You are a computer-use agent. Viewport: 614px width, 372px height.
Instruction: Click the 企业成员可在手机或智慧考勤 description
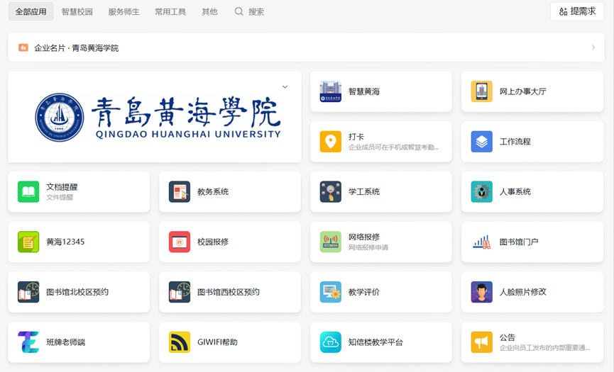[x=393, y=147]
